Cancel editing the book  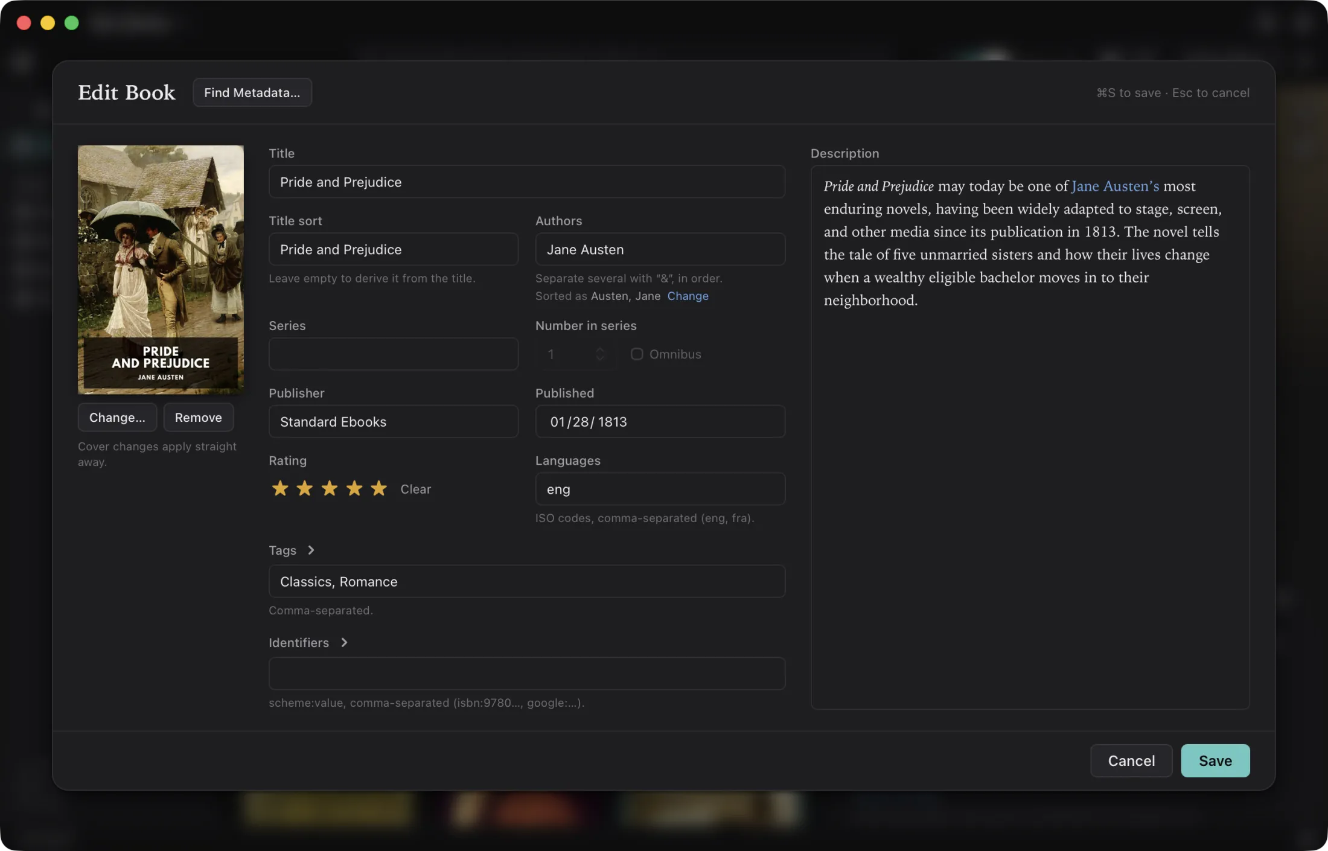click(1131, 760)
